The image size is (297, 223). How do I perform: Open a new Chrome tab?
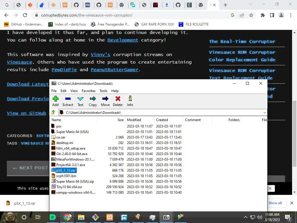[225, 5]
